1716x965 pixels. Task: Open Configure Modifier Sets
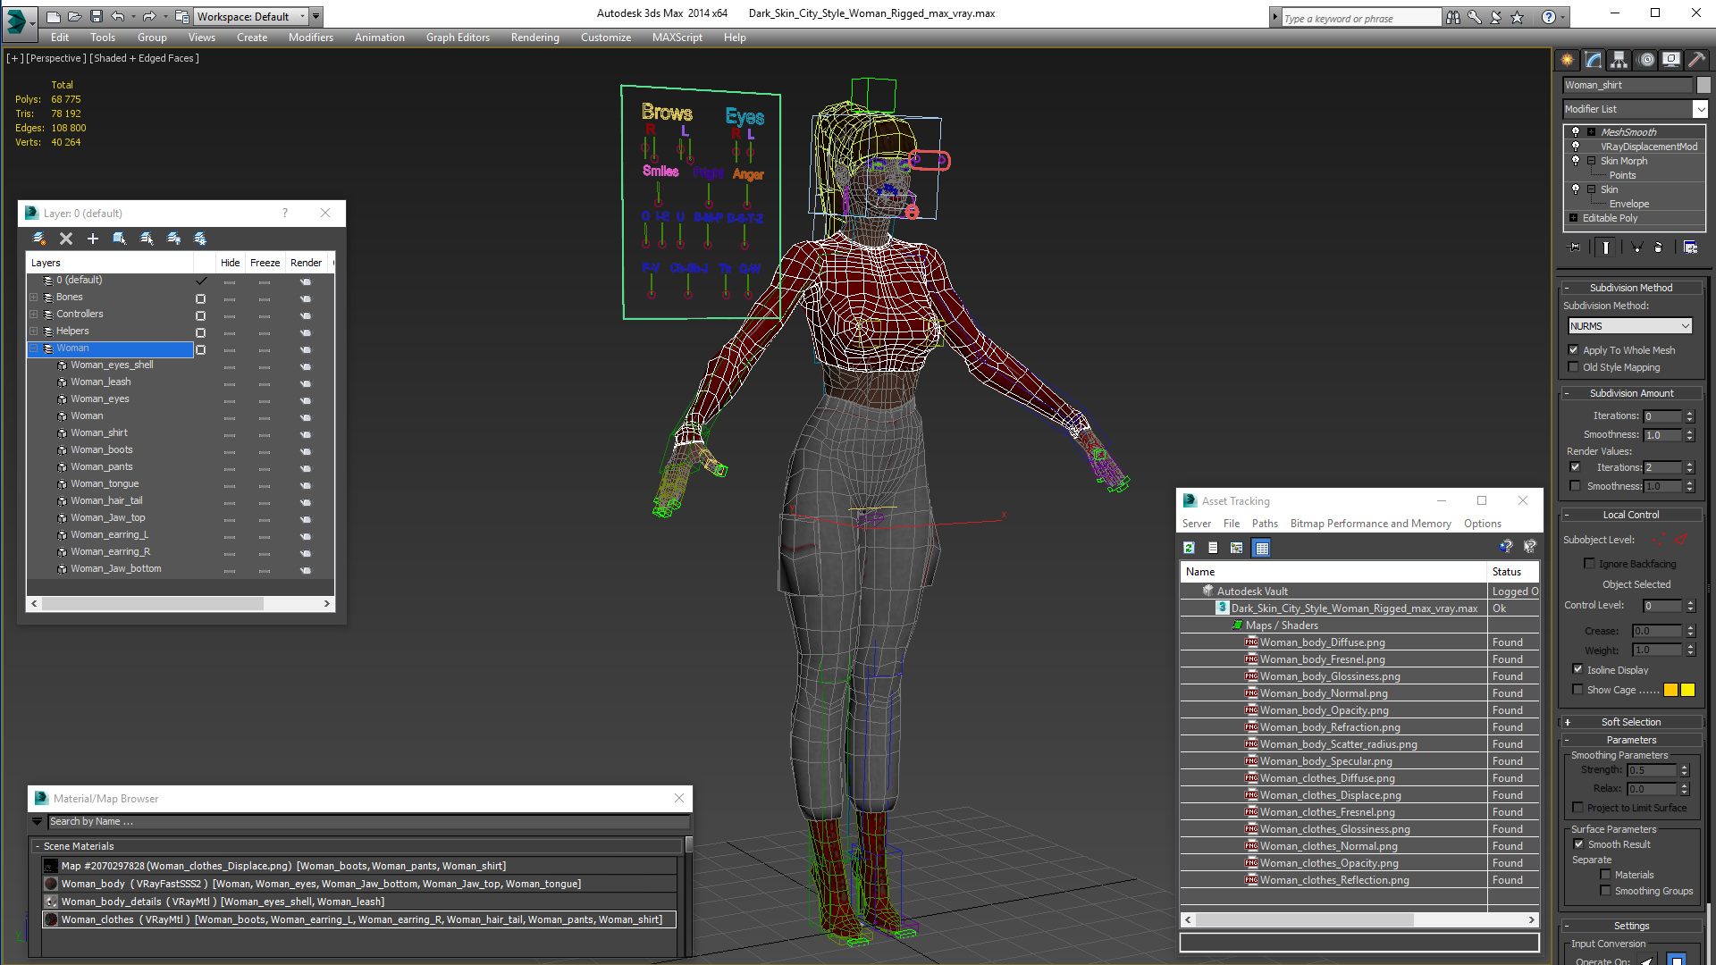1691,248
